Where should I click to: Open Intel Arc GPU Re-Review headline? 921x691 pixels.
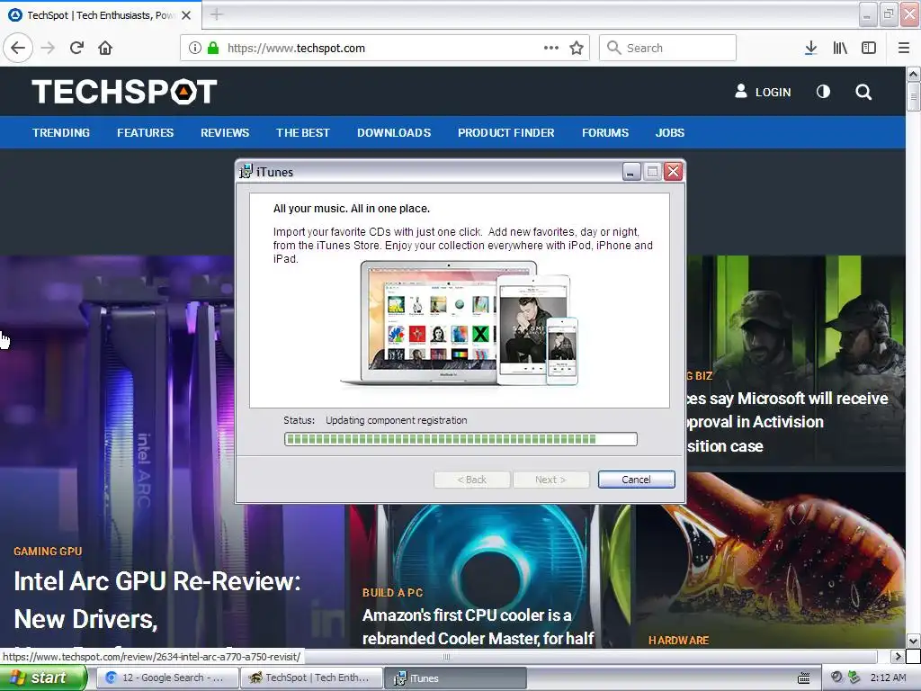tap(156, 600)
